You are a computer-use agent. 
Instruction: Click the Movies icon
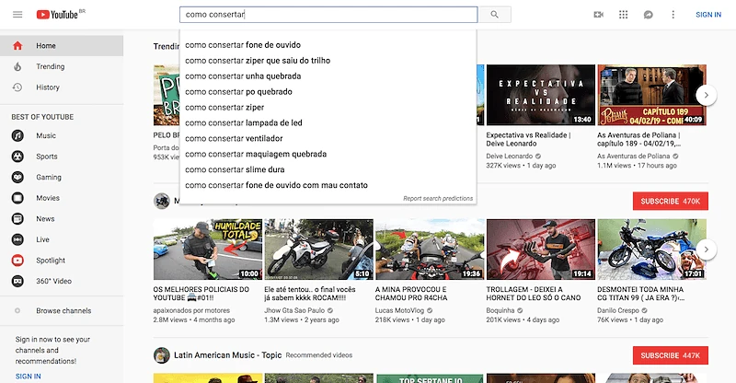tap(17, 198)
